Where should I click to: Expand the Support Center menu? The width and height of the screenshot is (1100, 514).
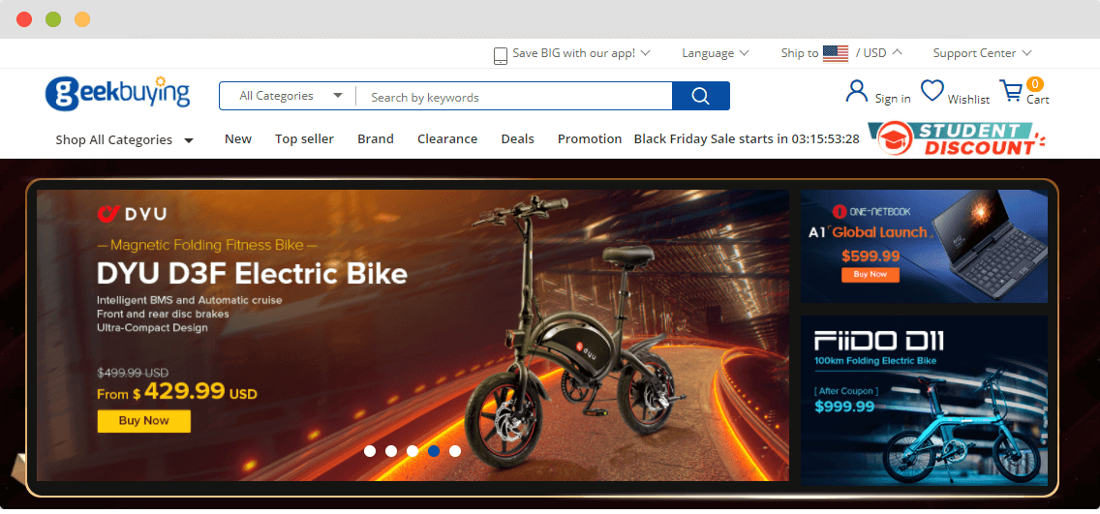(x=982, y=53)
